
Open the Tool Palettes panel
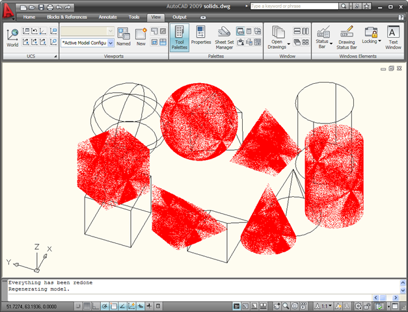(180, 38)
